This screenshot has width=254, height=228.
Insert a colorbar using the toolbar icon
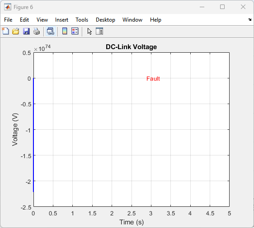tap(65, 31)
